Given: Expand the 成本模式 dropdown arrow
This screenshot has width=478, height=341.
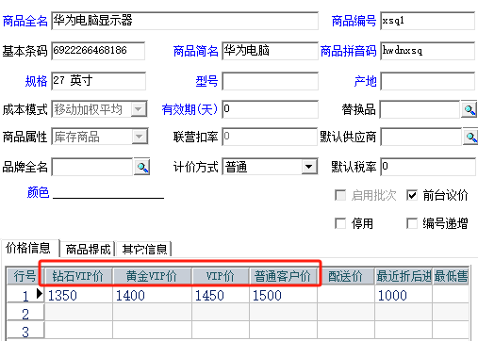Looking at the screenshot, I should 139,109.
